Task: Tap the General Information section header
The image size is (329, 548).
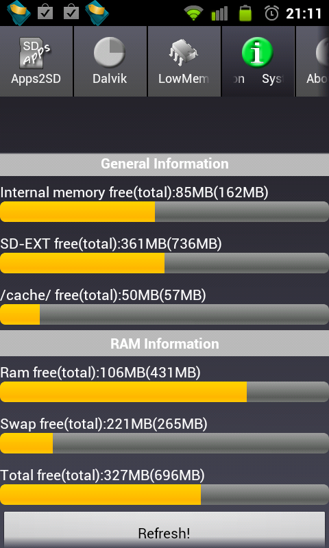Action: (164, 164)
